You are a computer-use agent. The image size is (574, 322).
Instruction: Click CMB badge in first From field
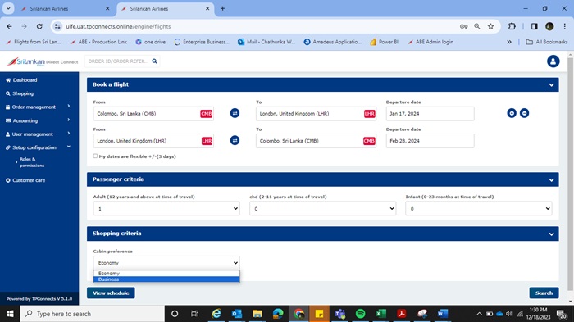point(206,113)
